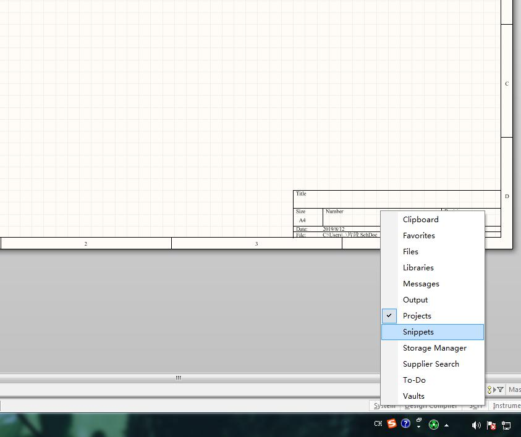Click the filter funnel icon
This screenshot has width=521, height=437.
click(501, 389)
